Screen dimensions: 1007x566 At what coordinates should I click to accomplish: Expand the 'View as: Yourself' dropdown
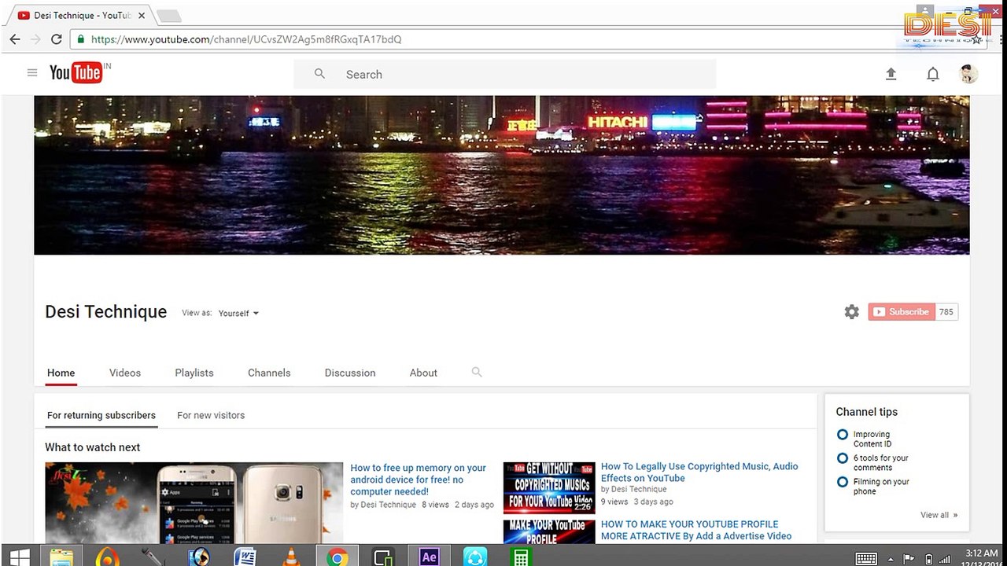238,313
